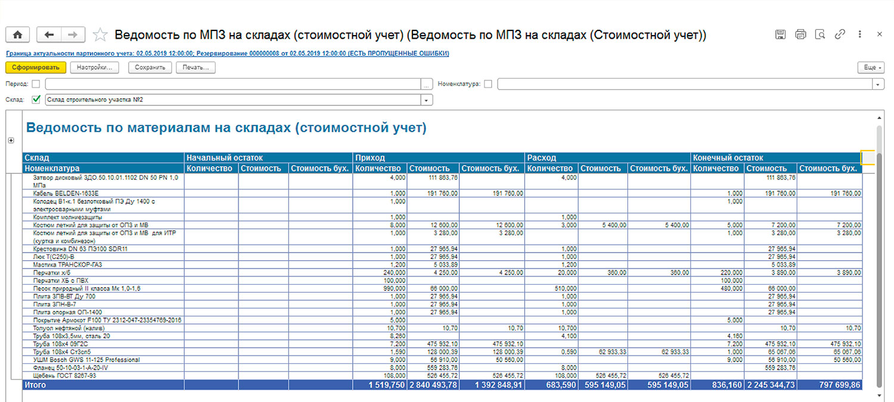Enable the Период checkbox
Image resolution: width=894 pixels, height=402 pixels.
point(36,84)
